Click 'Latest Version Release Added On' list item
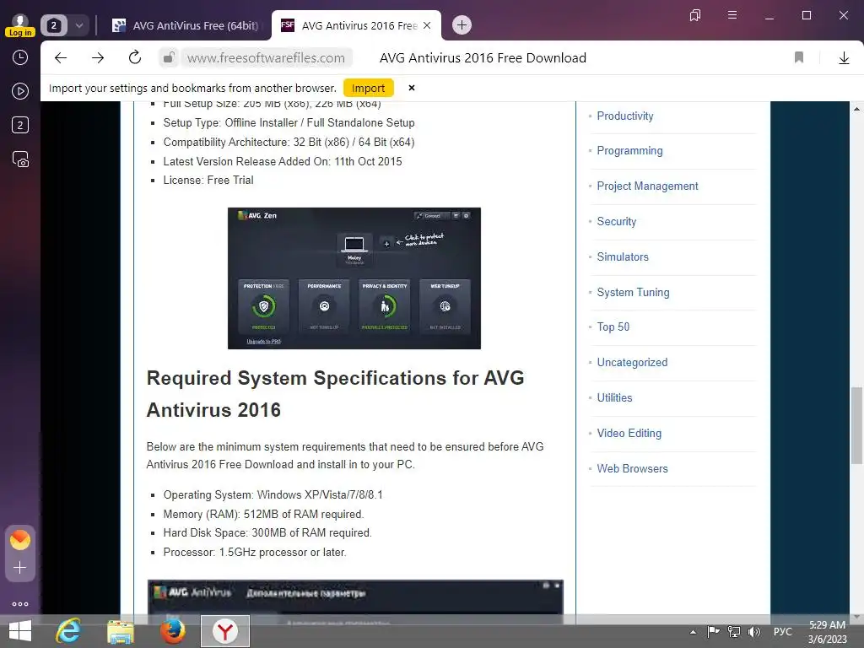The image size is (864, 648). click(283, 161)
